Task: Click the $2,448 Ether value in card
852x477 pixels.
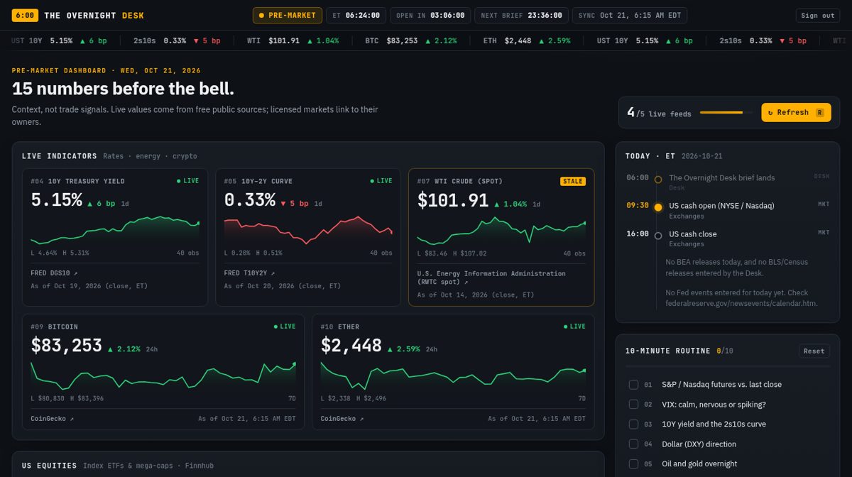Action: [x=351, y=346]
